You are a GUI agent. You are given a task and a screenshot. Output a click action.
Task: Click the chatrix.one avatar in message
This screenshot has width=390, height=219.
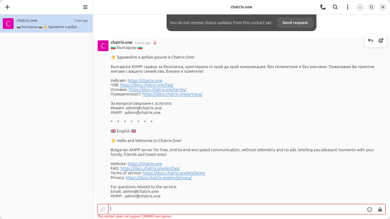103,46
